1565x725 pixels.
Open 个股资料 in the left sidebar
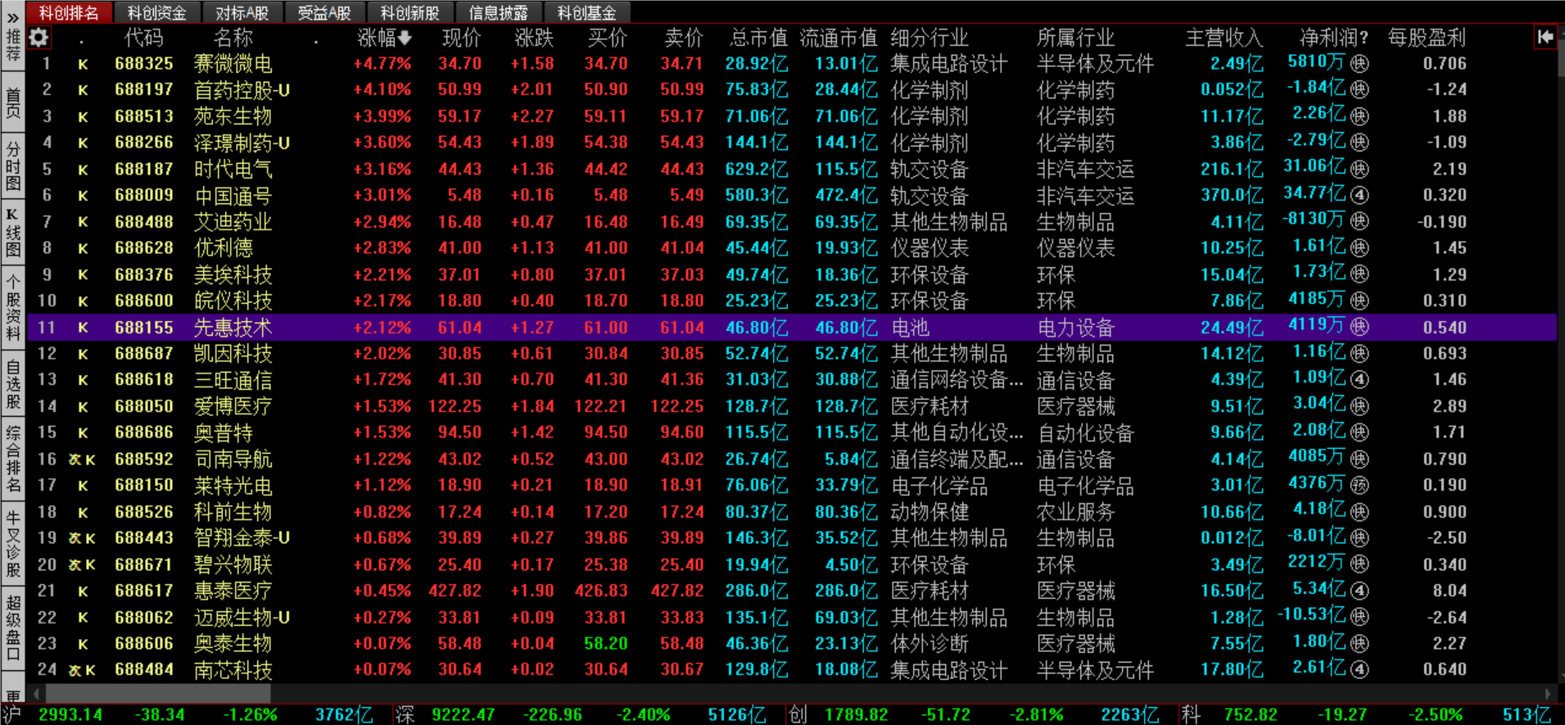pyautogui.click(x=13, y=308)
